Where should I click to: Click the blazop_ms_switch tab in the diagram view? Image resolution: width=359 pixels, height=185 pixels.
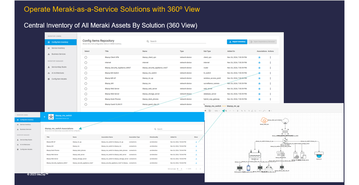click(x=213, y=106)
